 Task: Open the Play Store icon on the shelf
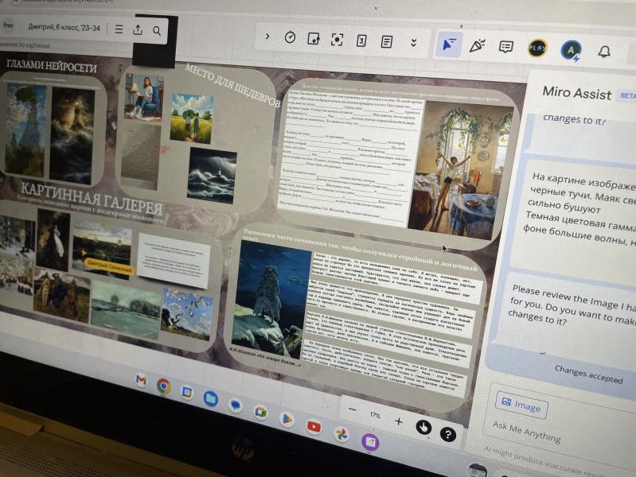click(x=287, y=419)
